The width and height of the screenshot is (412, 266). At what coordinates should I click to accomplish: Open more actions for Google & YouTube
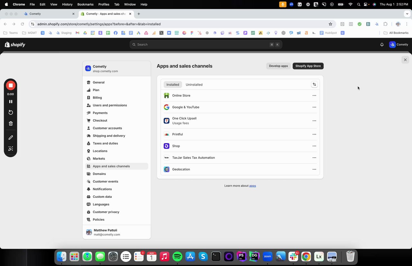(x=314, y=107)
